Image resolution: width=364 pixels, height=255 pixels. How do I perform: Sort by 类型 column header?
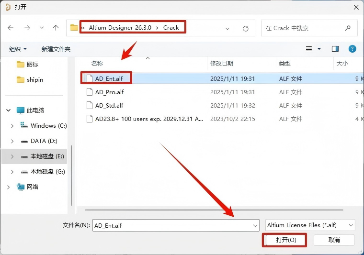(284, 63)
